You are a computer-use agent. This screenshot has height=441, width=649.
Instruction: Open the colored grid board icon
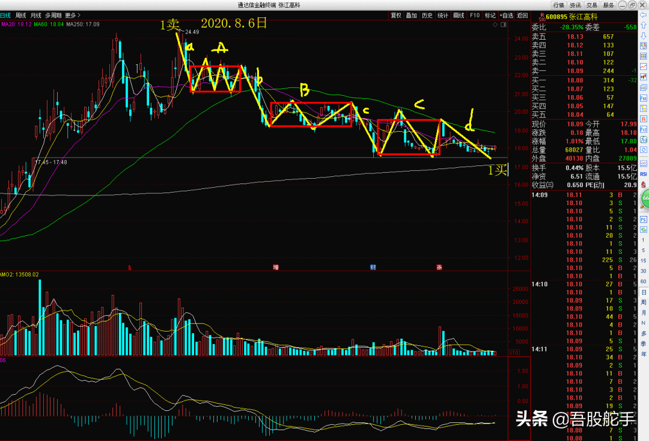pyautogui.click(x=643, y=56)
